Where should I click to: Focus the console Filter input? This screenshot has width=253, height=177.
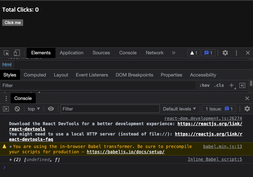point(110,109)
